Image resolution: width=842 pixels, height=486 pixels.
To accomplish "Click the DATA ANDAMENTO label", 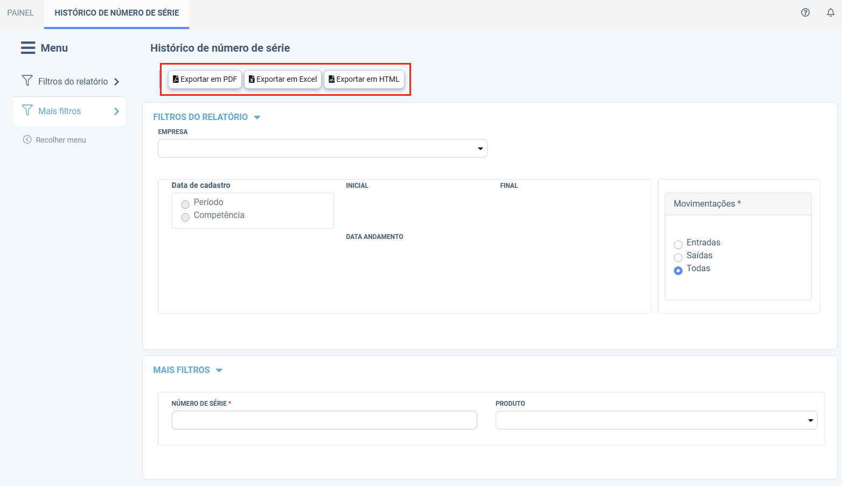I will pyautogui.click(x=374, y=237).
